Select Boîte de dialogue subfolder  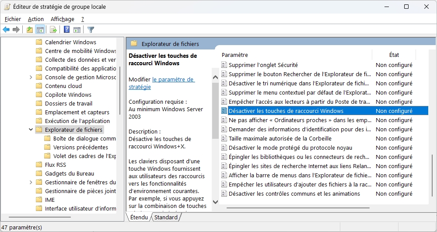(x=84, y=139)
